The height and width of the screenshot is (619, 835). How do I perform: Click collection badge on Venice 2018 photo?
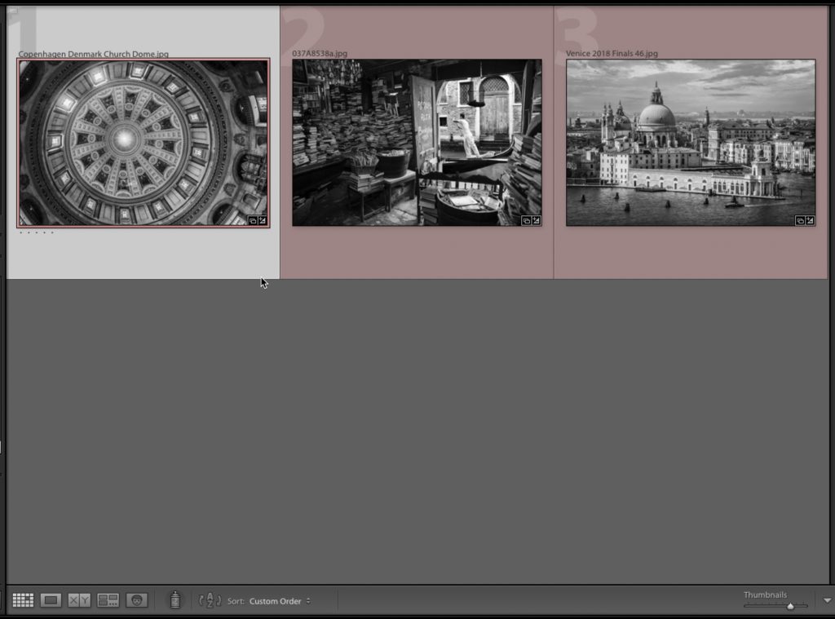click(800, 220)
